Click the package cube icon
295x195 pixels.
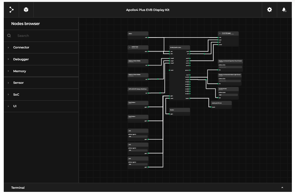tap(26, 10)
